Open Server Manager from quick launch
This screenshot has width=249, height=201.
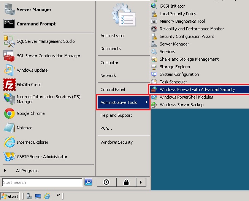[29, 196]
